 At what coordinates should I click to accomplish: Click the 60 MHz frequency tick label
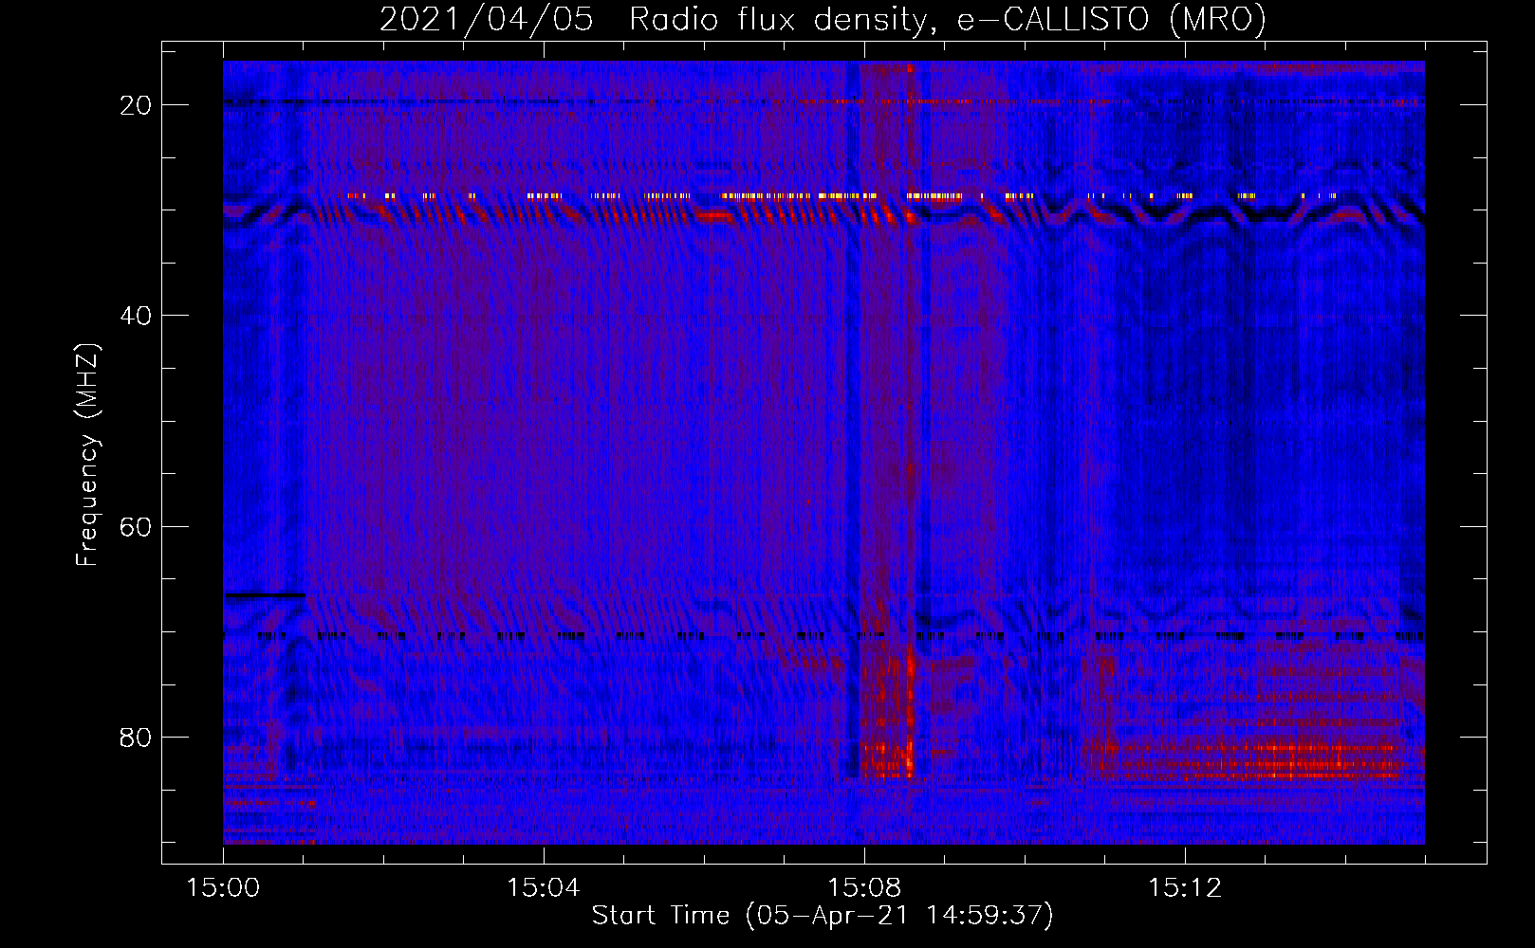point(136,526)
